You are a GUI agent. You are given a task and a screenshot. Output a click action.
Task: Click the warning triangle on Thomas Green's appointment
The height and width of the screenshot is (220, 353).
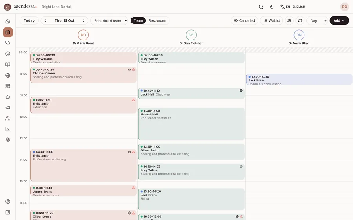(133, 69)
